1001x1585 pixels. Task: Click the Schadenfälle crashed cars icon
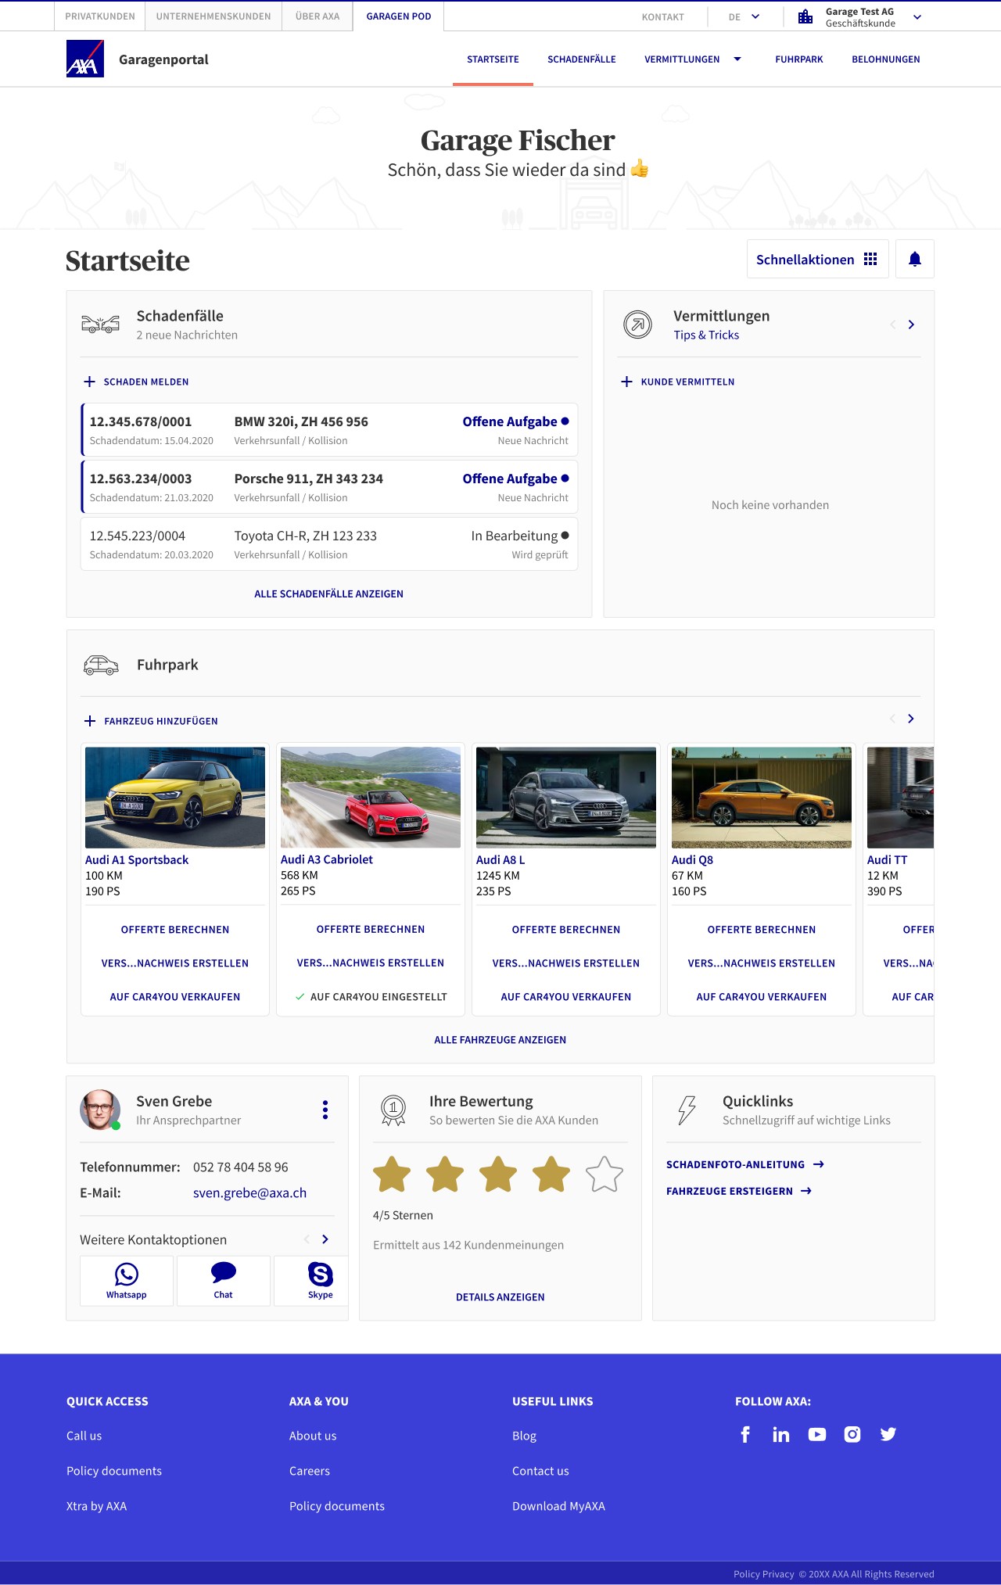click(x=101, y=324)
